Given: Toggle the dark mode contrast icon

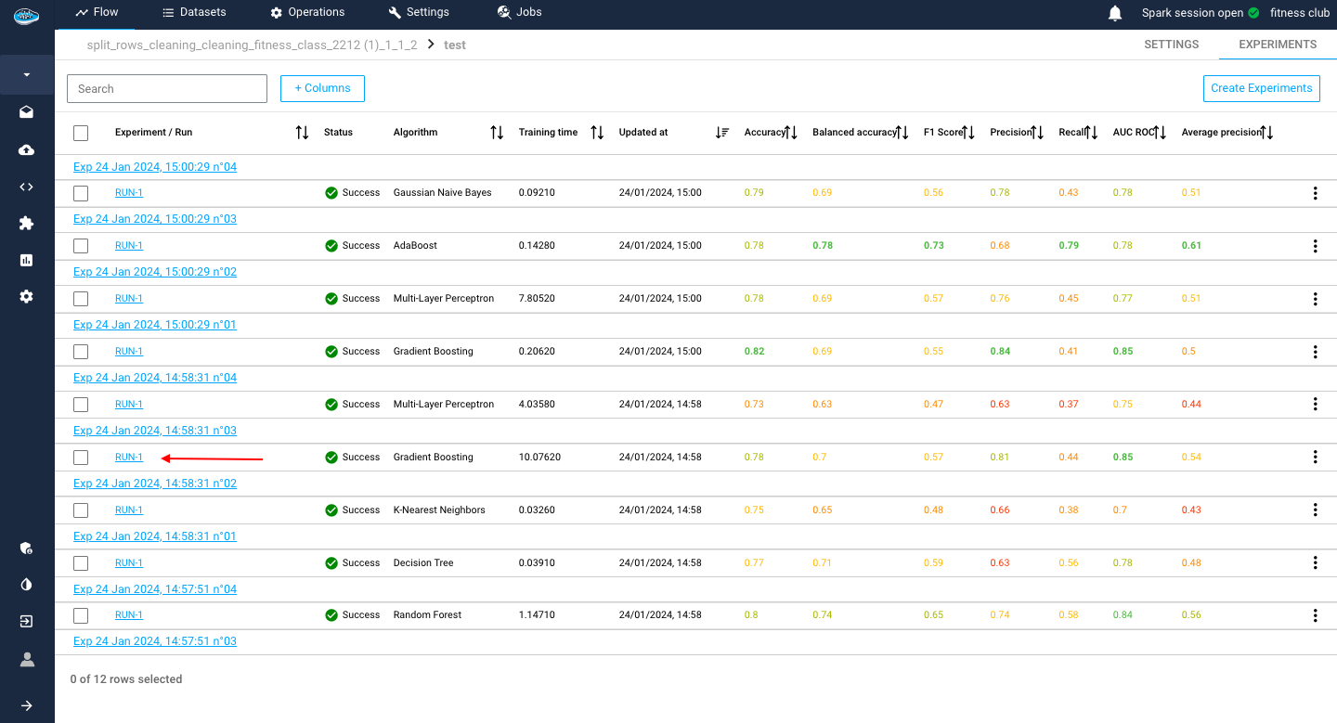Looking at the screenshot, I should point(26,585).
